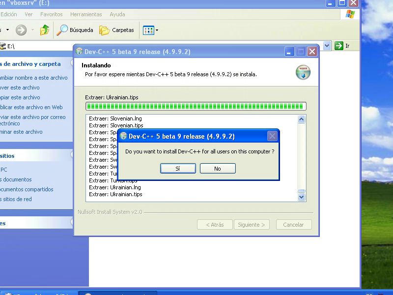The width and height of the screenshot is (393, 295).
Task: Click the drive icon in address bar
Action: (x=3, y=46)
